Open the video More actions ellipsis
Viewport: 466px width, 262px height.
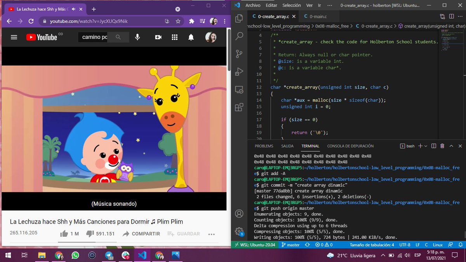tap(211, 234)
